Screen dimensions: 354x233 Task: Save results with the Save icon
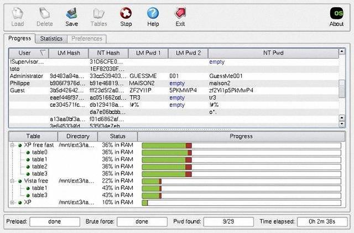tap(71, 13)
